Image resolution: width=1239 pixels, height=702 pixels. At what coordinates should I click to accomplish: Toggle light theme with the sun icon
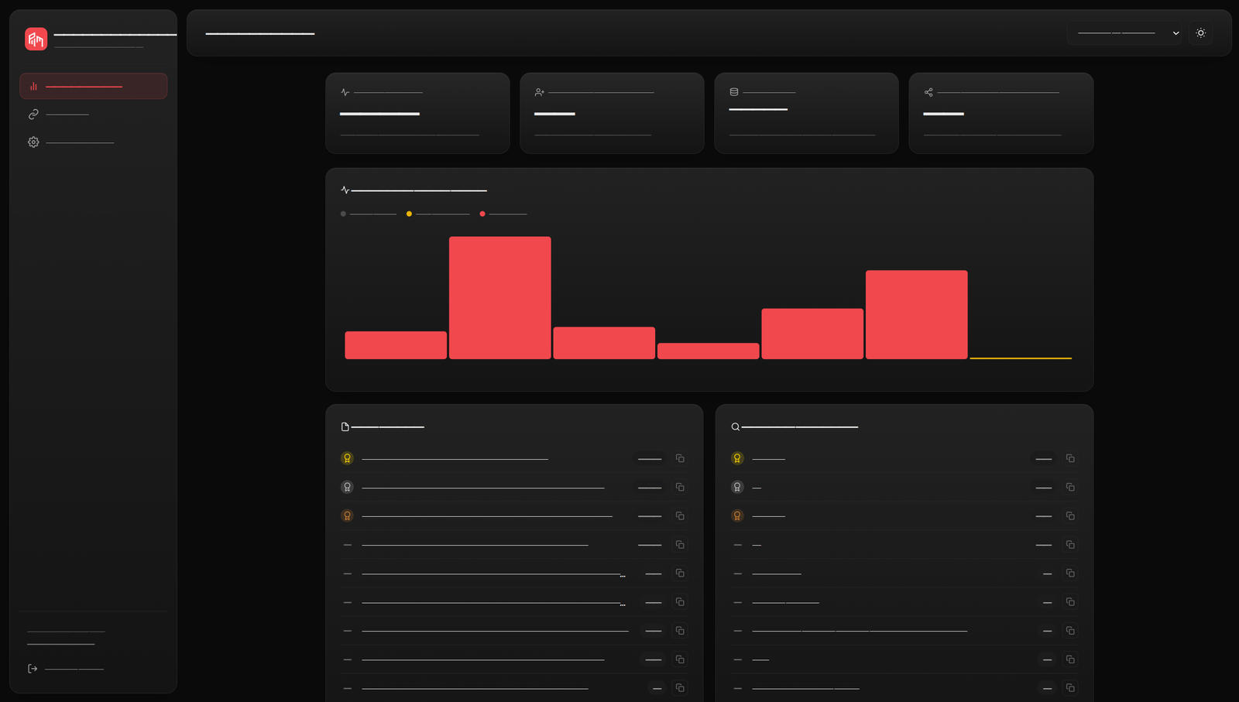1201,33
